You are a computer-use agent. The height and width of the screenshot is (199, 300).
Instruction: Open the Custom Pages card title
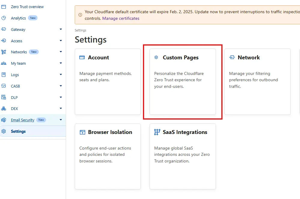pos(180,58)
